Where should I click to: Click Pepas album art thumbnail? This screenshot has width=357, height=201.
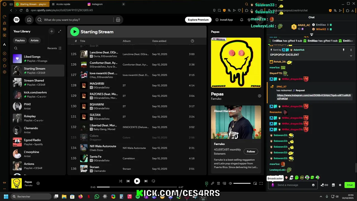[16, 183]
